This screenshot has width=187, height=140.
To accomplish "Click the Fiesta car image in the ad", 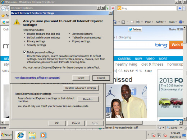I will point(164,102).
